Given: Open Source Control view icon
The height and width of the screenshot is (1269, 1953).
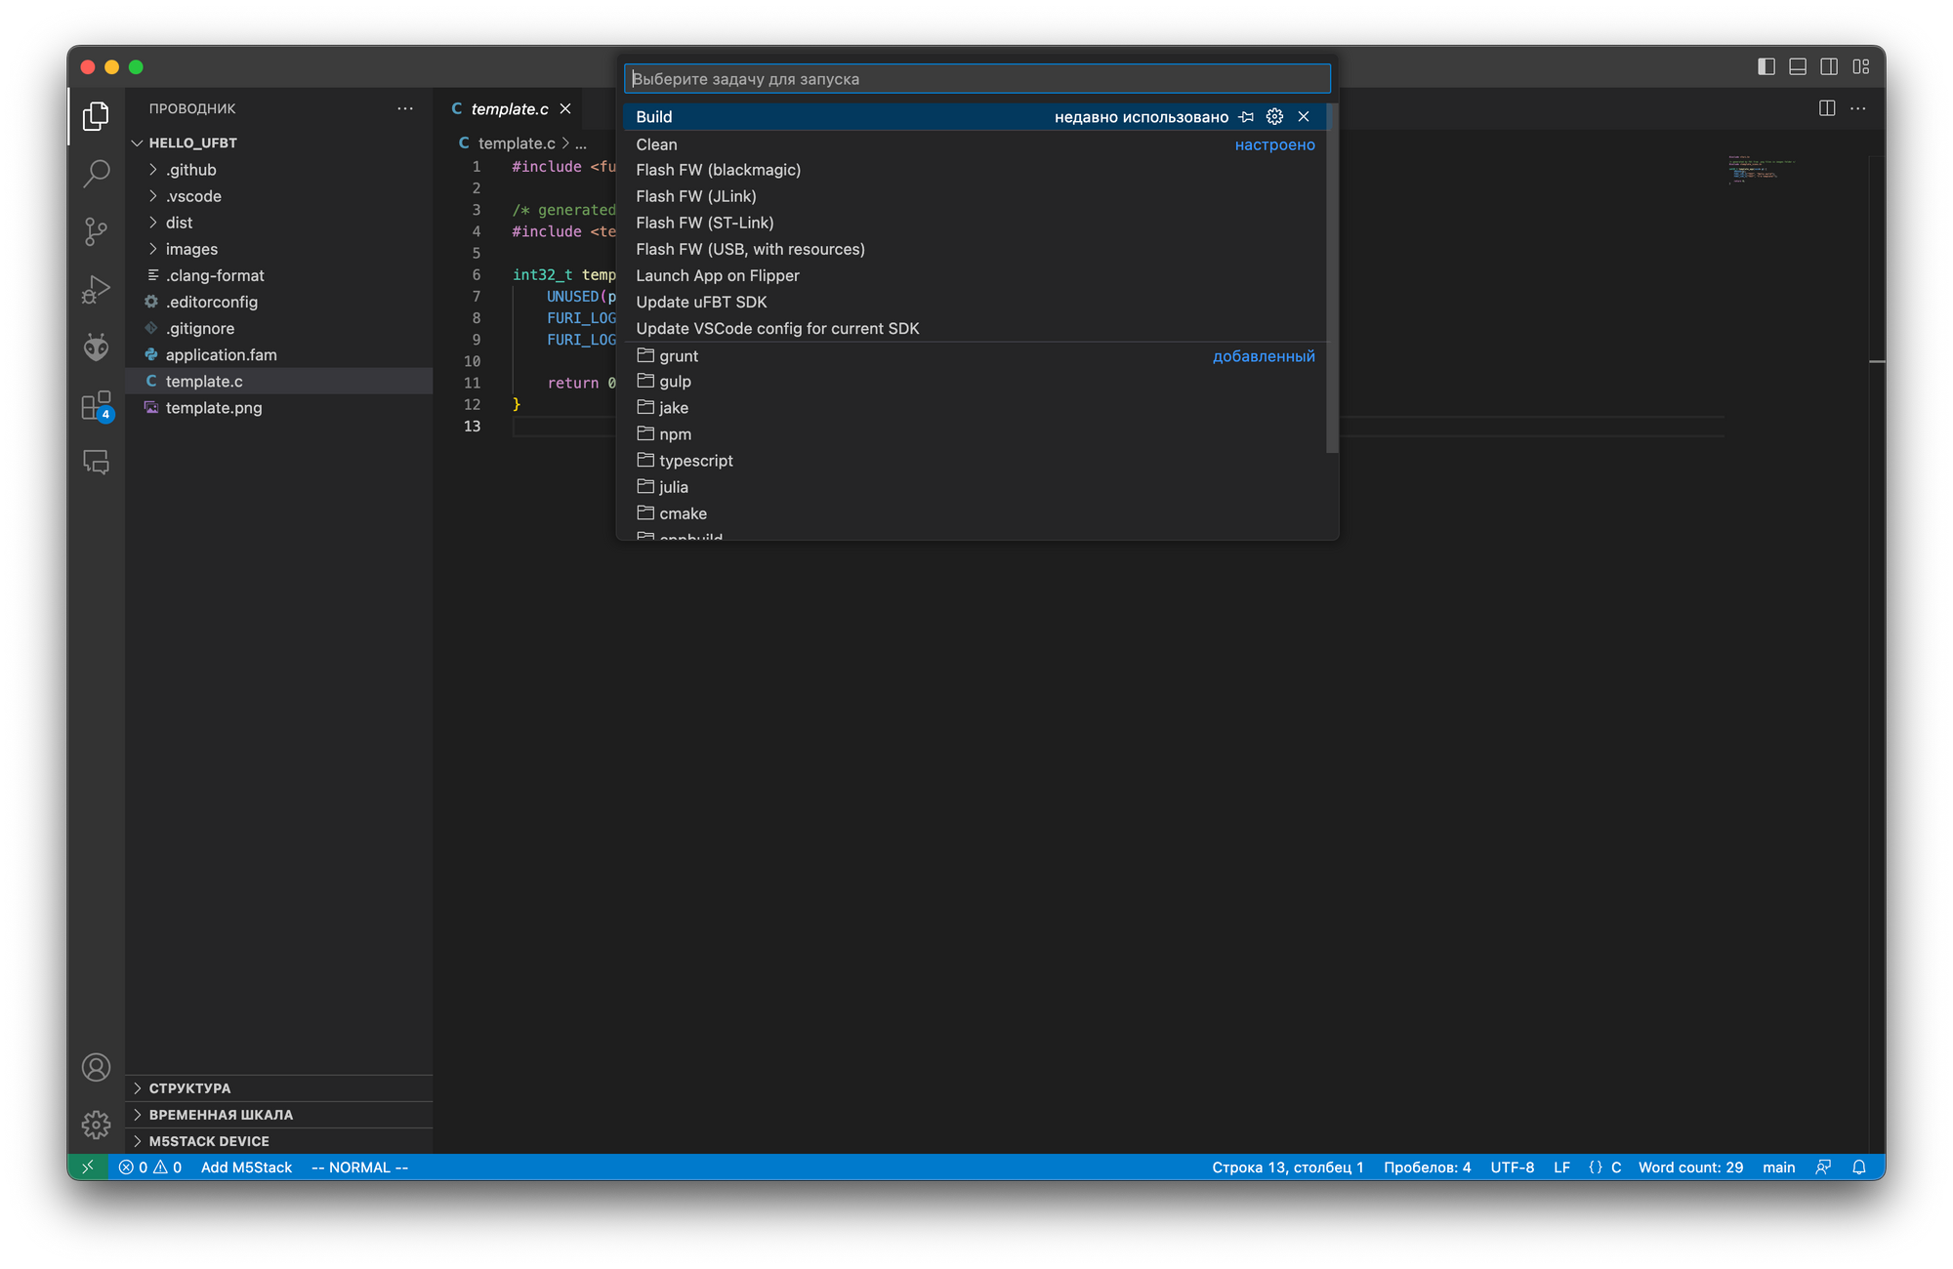Looking at the screenshot, I should (96, 231).
